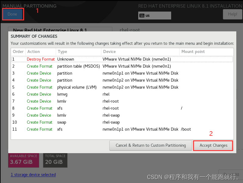Select row 4 Create Device nvme0n1p2

pos(122,80)
